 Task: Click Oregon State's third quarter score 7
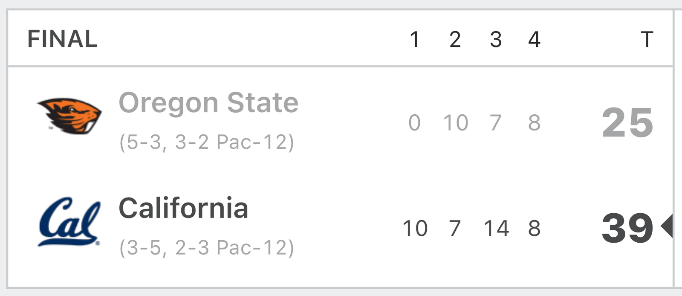tap(495, 123)
